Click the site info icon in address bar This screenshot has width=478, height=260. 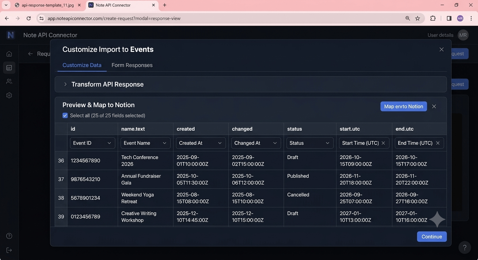[x=41, y=18]
